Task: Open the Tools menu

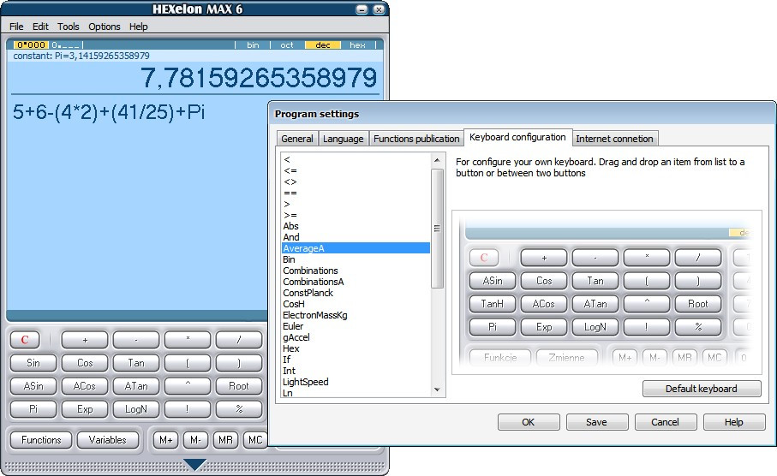Action: pyautogui.click(x=68, y=27)
